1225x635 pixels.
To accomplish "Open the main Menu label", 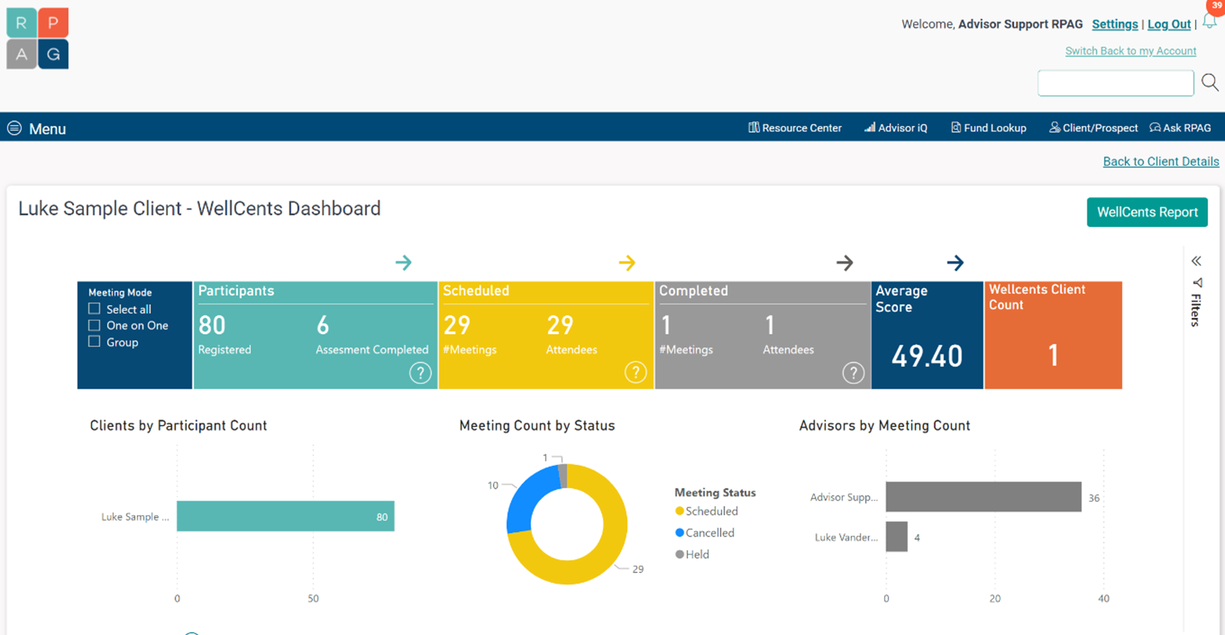I will 47,129.
